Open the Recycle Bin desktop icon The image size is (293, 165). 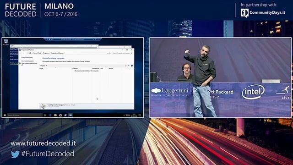(6, 42)
